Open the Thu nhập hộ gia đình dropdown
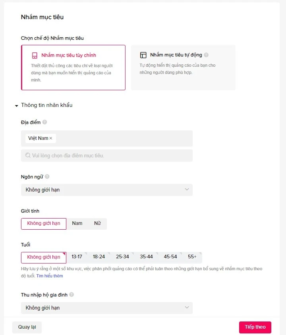This screenshot has height=335, width=286. coord(106,308)
